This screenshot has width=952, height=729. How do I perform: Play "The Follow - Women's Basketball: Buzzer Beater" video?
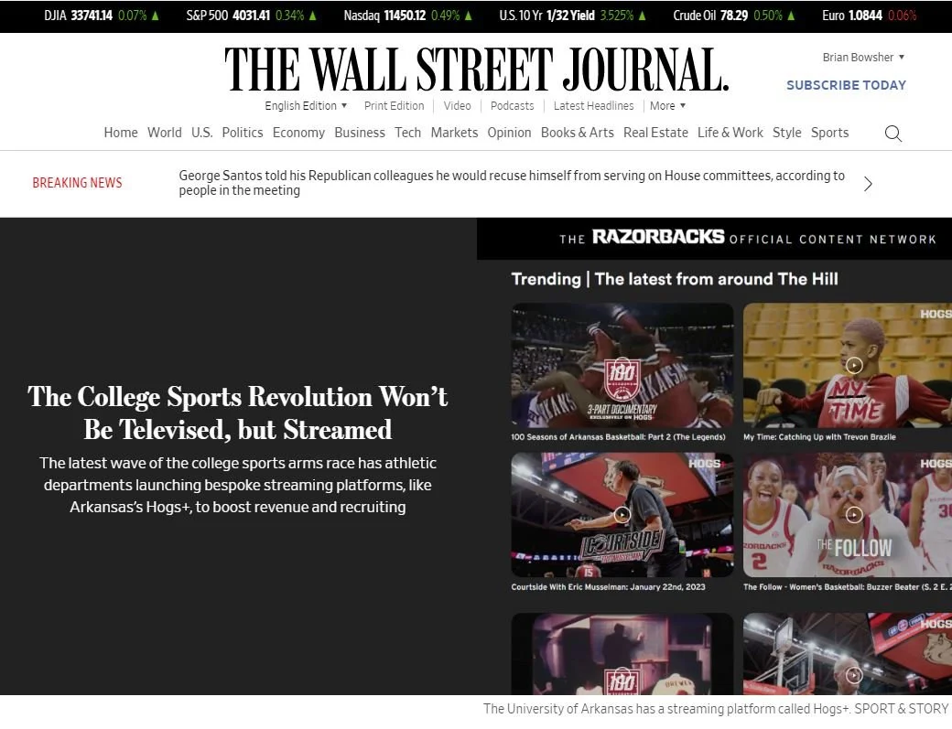point(854,515)
